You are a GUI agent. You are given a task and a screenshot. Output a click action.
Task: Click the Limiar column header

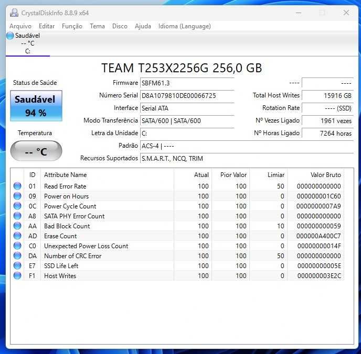[x=268, y=175]
